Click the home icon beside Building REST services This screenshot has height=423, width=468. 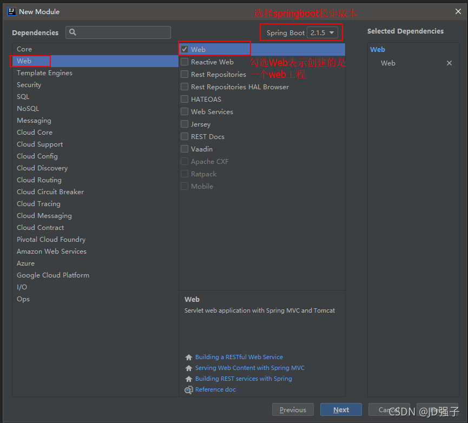[x=188, y=379]
